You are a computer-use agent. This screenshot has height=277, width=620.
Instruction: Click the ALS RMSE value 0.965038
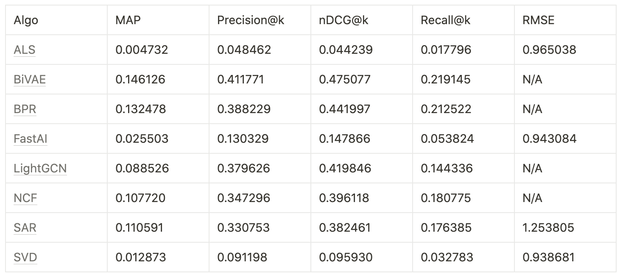(549, 50)
